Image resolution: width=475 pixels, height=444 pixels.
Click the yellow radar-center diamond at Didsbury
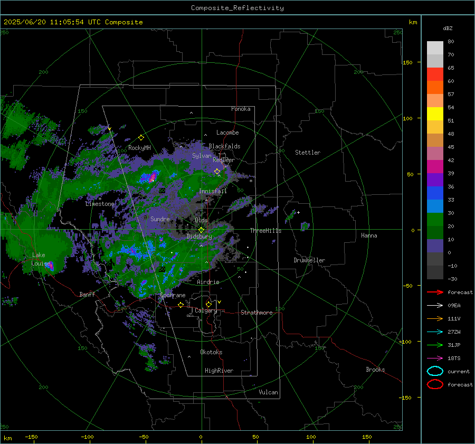pyautogui.click(x=202, y=230)
